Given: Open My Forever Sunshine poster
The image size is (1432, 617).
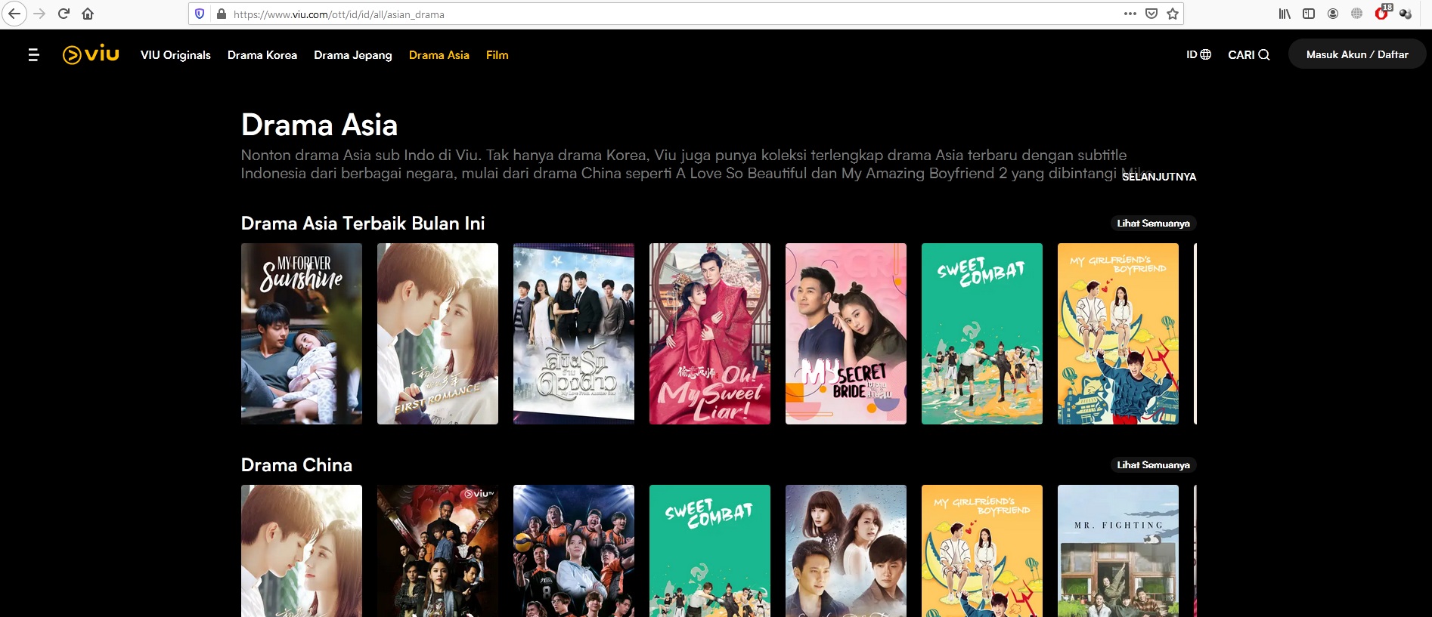Looking at the screenshot, I should [302, 334].
